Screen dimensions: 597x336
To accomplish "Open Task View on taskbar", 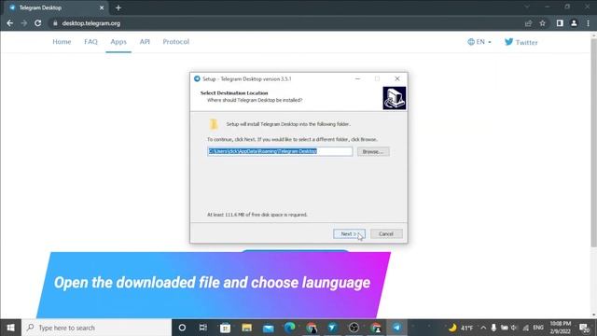I will [x=203, y=328].
